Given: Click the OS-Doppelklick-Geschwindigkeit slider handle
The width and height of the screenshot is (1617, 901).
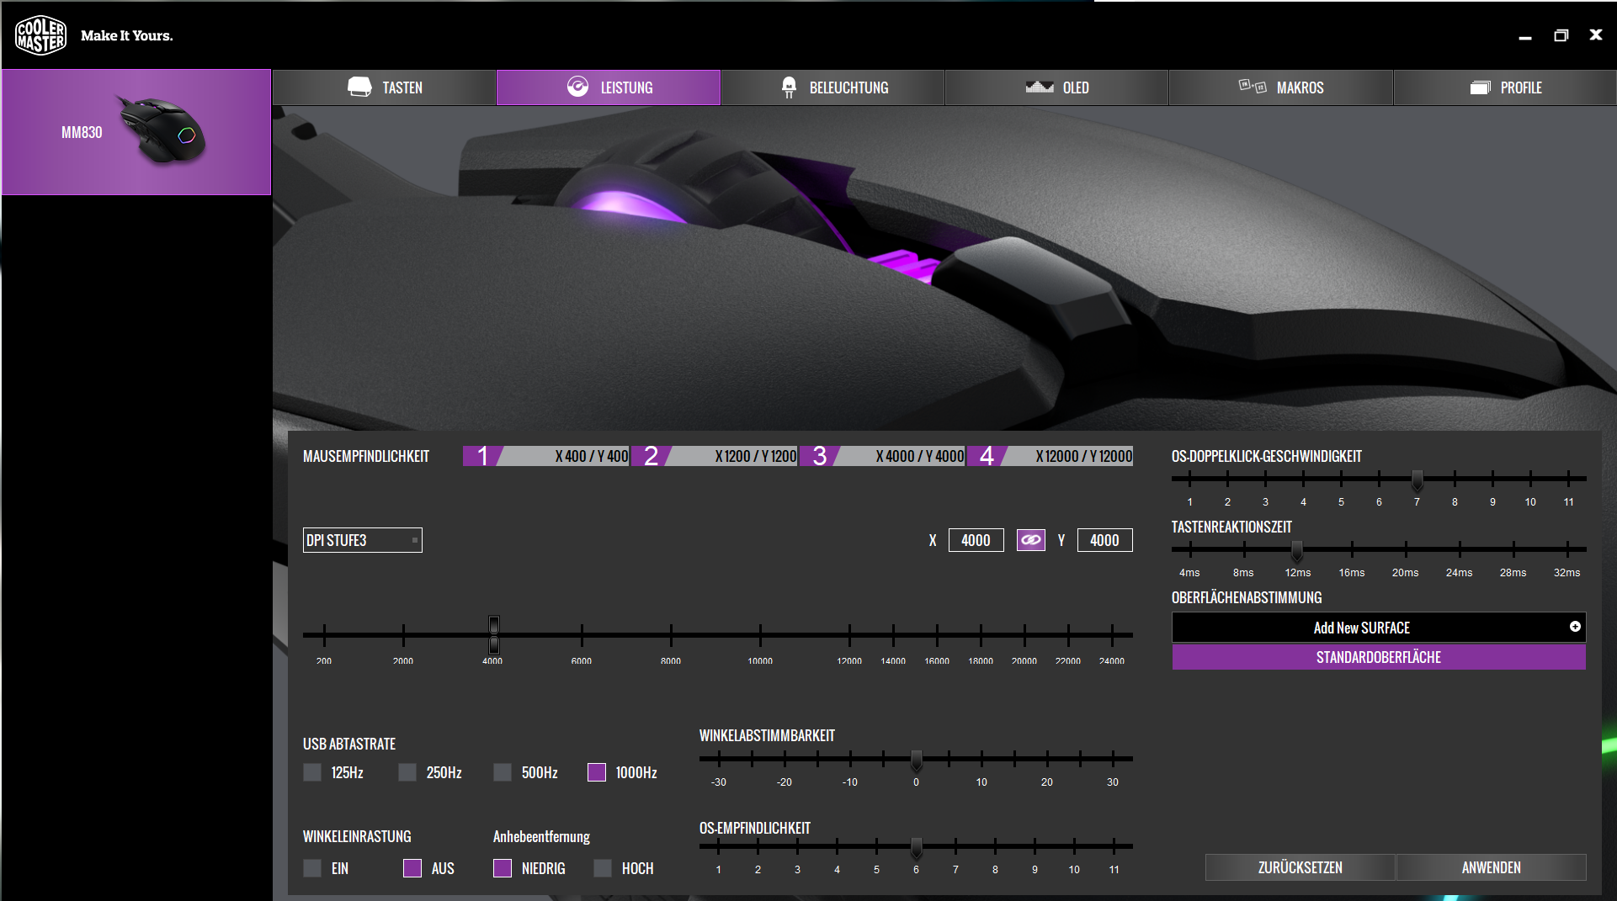Looking at the screenshot, I should 1418,480.
